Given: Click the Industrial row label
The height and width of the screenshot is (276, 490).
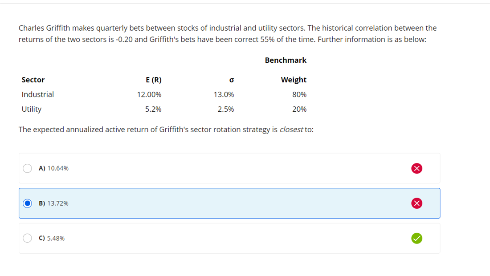Looking at the screenshot, I should [38, 94].
